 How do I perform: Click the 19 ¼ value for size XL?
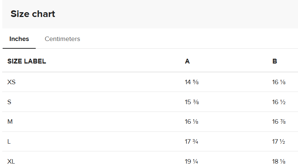pos(192,161)
